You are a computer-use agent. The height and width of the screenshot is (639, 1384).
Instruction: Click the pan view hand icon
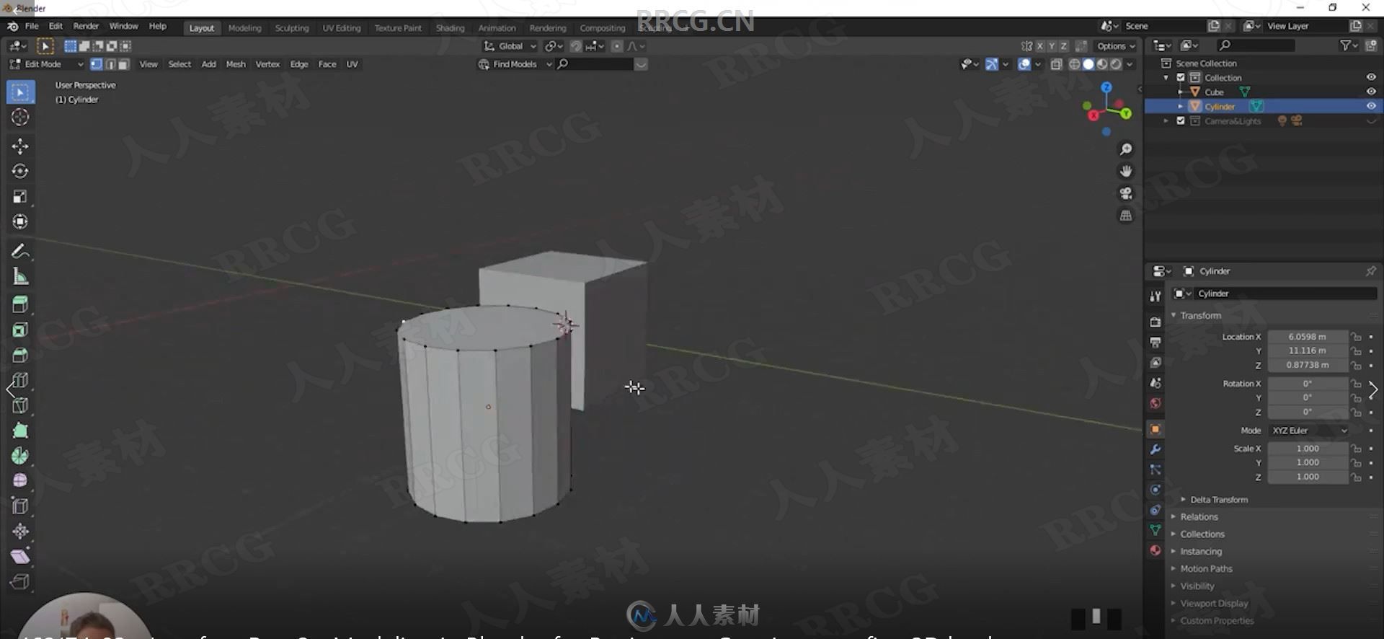[x=1125, y=171]
